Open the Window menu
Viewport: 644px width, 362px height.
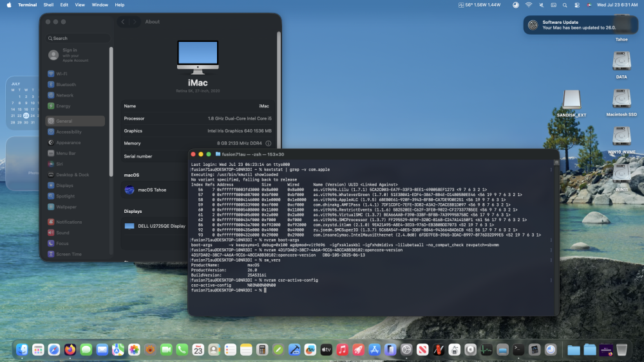(100, 5)
